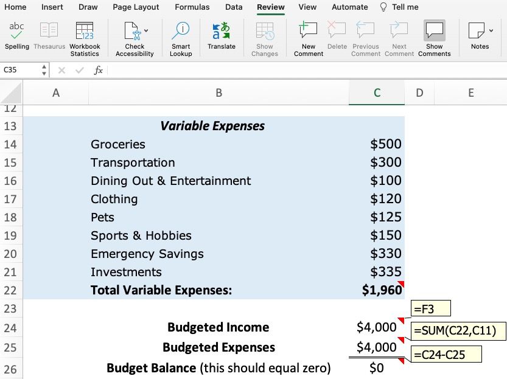507x379 pixels.
Task: Select the $1,960 total cell
Action: [377, 290]
